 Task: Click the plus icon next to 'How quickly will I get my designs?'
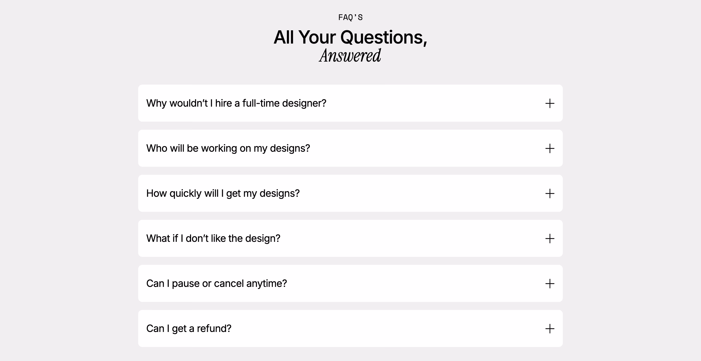pyautogui.click(x=550, y=194)
